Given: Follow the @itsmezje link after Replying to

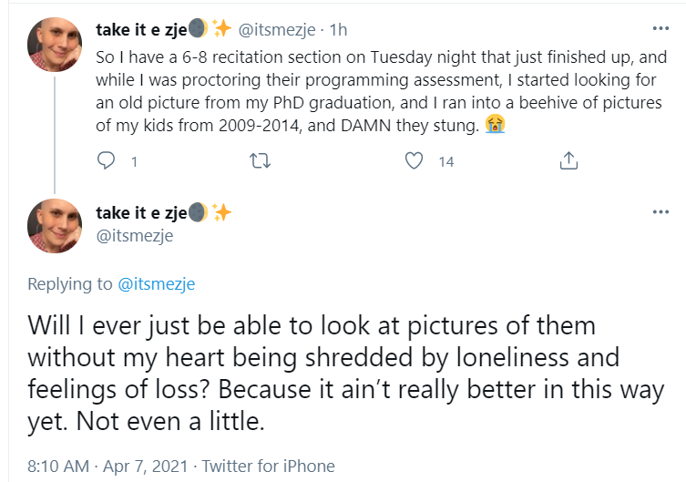Looking at the screenshot, I should tap(157, 284).
